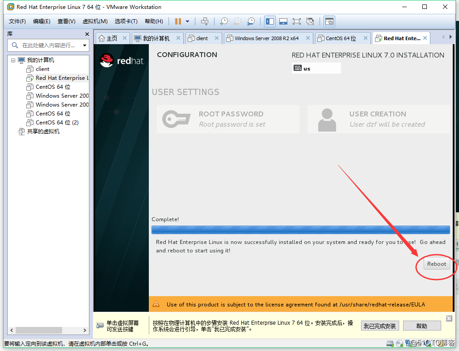
Task: Send Ctrl+Alt+Del to the virtual machine
Action: click(205, 21)
